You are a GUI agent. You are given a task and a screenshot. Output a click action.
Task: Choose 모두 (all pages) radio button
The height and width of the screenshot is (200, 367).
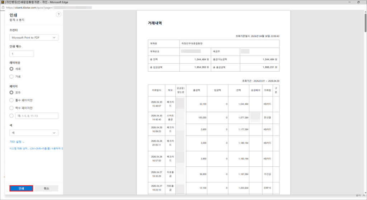tap(12, 92)
